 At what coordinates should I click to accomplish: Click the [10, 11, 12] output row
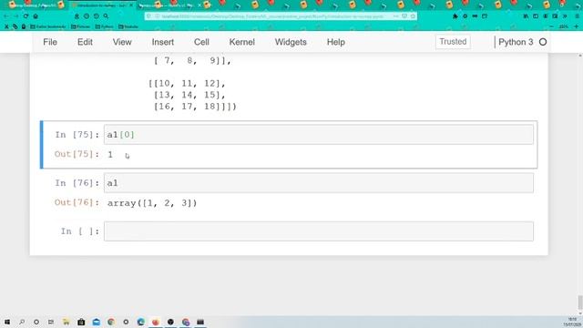point(187,83)
